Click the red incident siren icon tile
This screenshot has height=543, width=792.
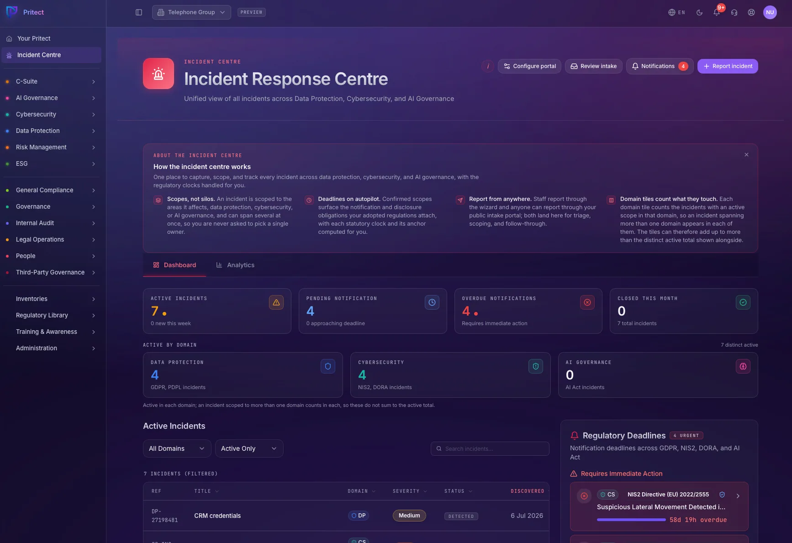coord(158,74)
